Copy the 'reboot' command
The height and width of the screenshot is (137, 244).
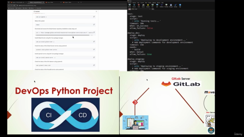[94, 24]
